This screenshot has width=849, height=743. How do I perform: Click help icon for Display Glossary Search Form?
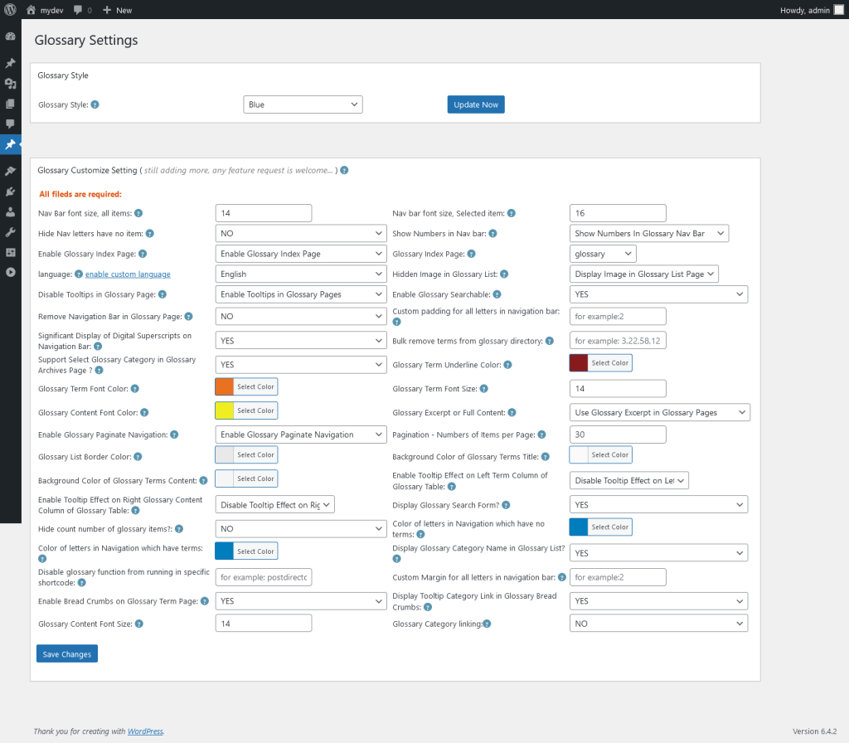[506, 505]
